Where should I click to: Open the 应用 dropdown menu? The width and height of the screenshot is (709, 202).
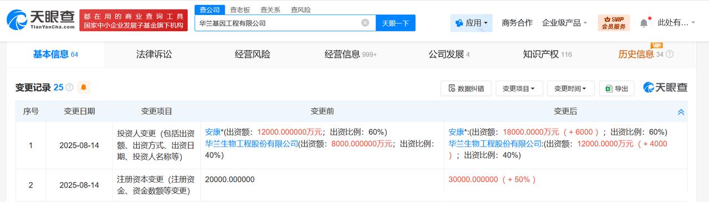471,23
